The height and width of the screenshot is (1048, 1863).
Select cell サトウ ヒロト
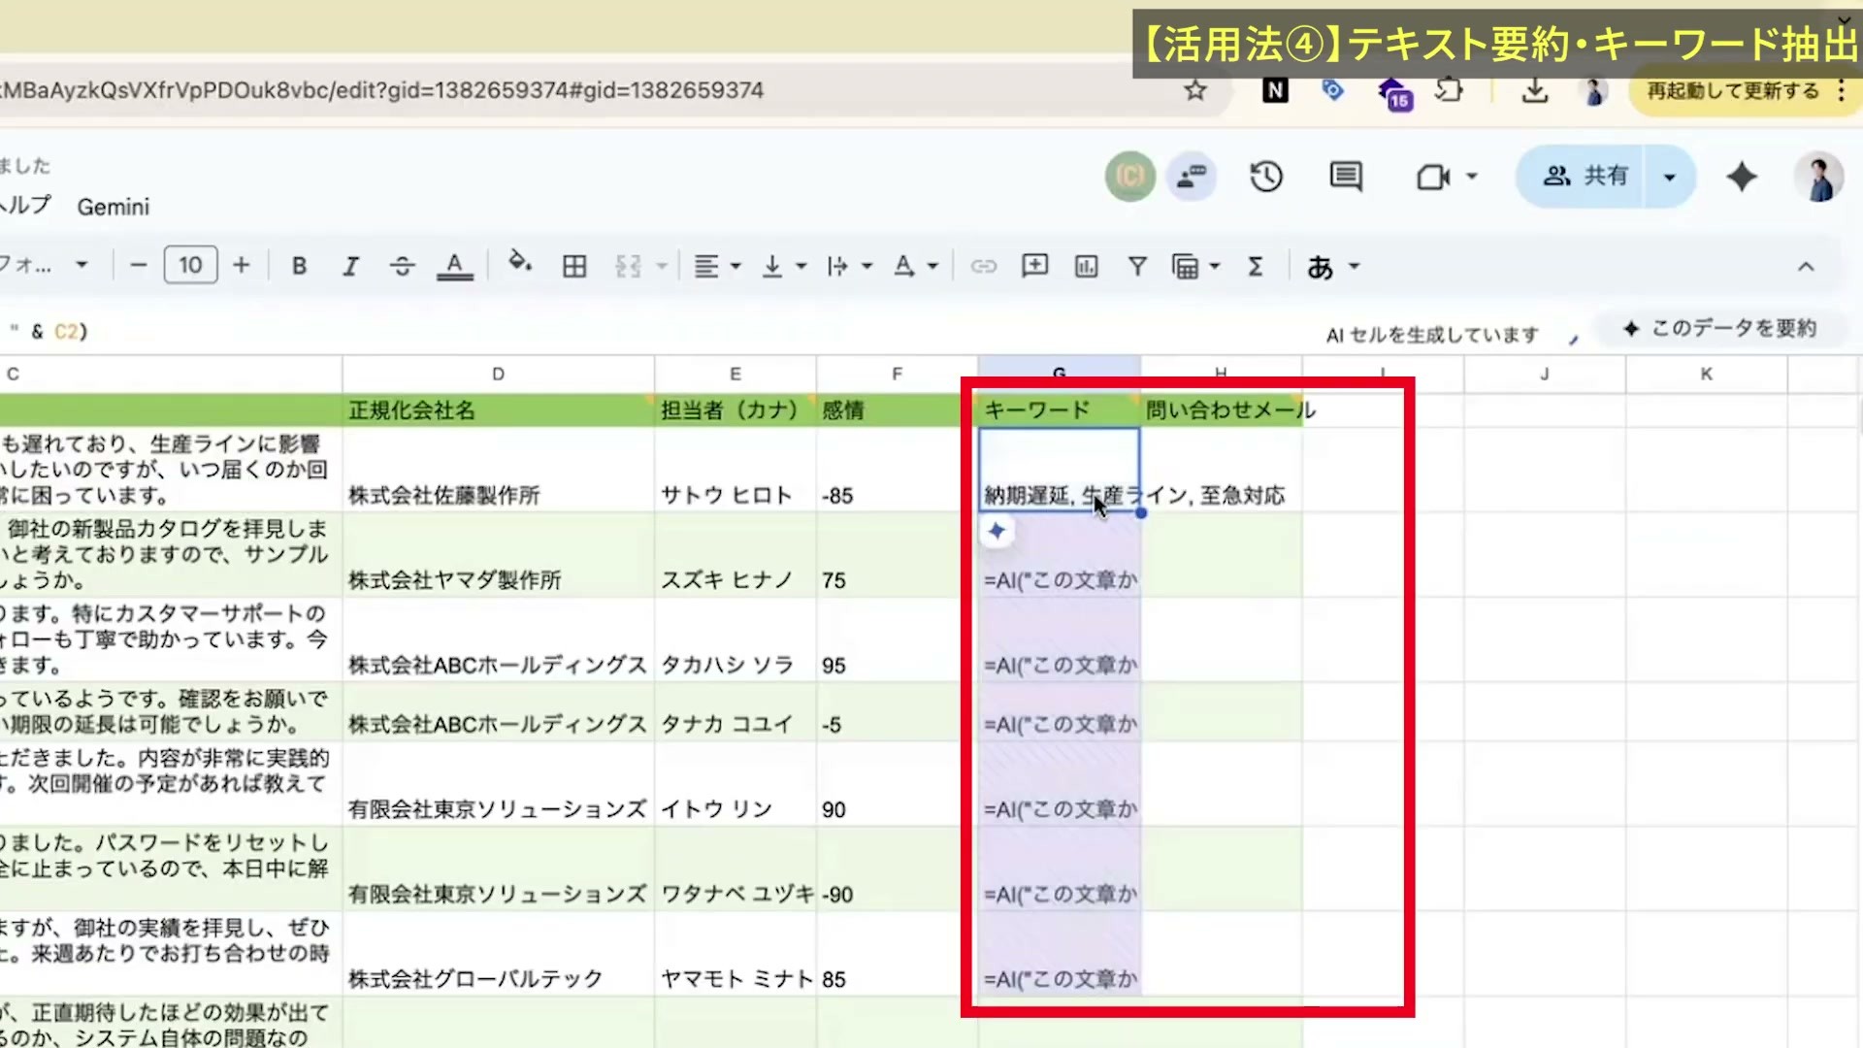(x=735, y=470)
